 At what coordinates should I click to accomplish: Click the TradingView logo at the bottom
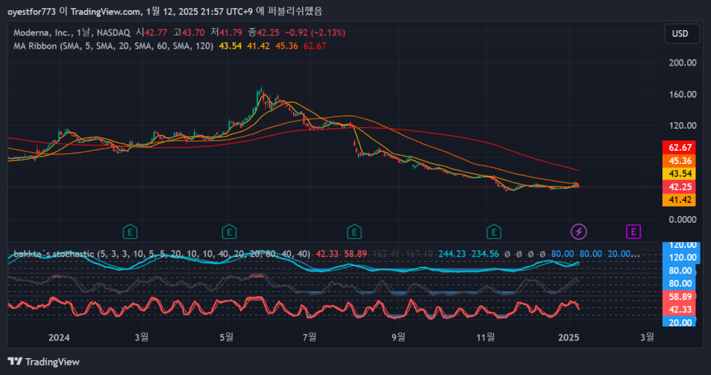[x=43, y=362]
